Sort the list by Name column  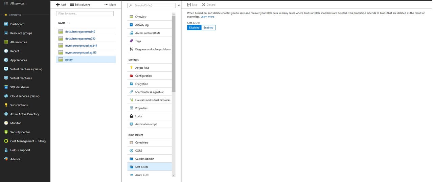pyautogui.click(x=62, y=23)
